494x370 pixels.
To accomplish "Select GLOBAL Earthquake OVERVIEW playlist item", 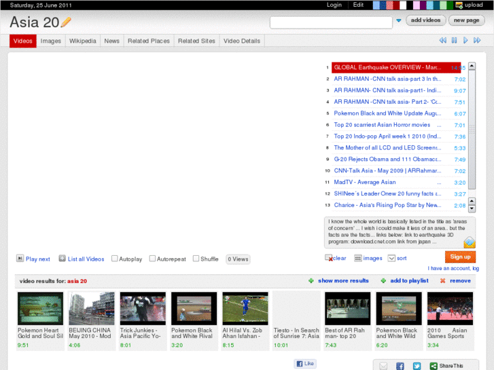I will click(x=396, y=67).
